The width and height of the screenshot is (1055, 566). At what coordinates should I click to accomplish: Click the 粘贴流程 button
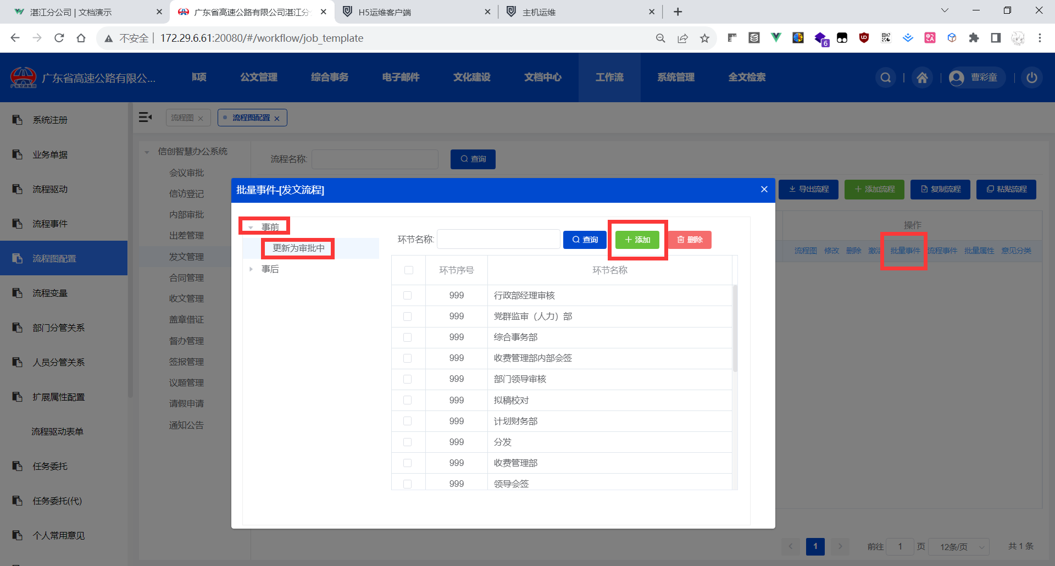pyautogui.click(x=1006, y=189)
